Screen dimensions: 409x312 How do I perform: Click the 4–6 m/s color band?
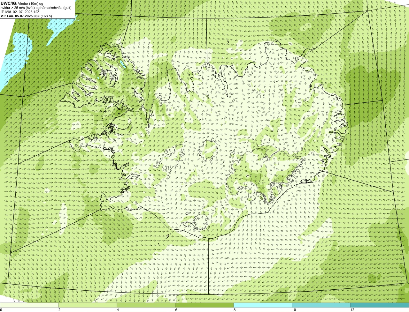coord(146,305)
